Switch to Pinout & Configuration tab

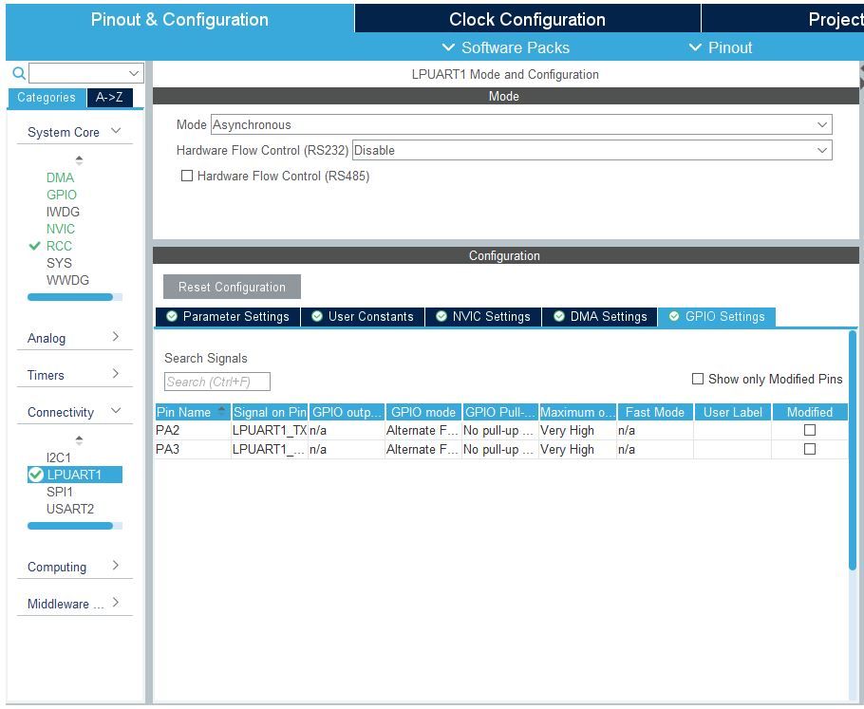179,19
